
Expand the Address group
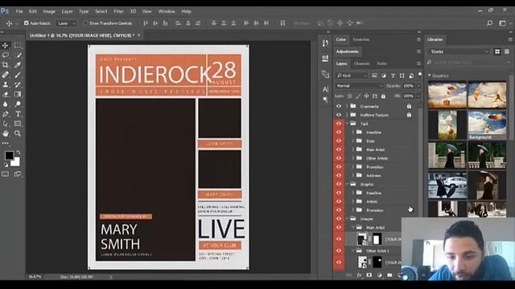(353, 176)
